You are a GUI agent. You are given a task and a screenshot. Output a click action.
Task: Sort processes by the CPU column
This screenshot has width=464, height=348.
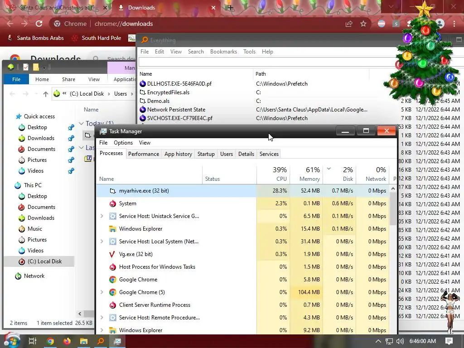(x=273, y=174)
